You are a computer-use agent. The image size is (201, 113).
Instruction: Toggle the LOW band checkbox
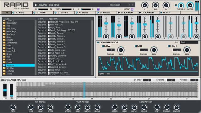coord(103,46)
